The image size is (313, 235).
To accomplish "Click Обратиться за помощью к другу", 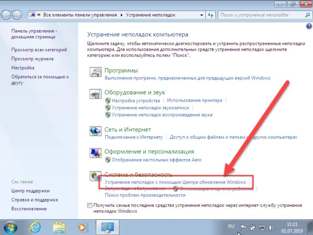I will tap(40, 80).
